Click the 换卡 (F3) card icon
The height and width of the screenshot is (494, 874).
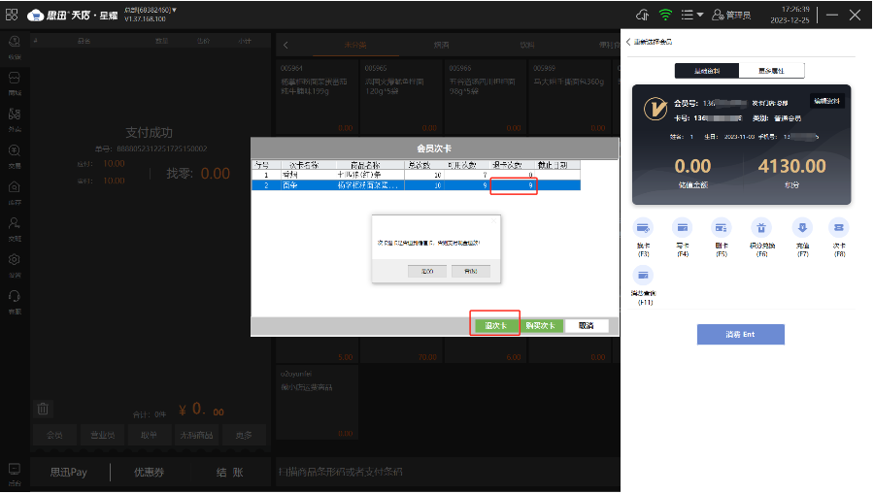point(643,227)
